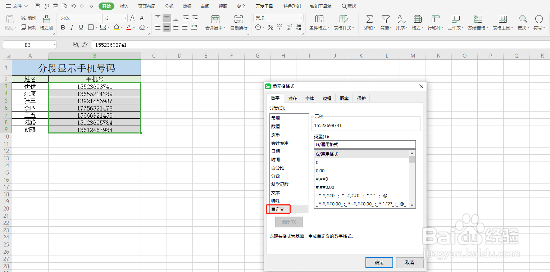Image resolution: width=550 pixels, height=272 pixels.
Task: Select cell containing 13921456987
Action: pos(95,101)
